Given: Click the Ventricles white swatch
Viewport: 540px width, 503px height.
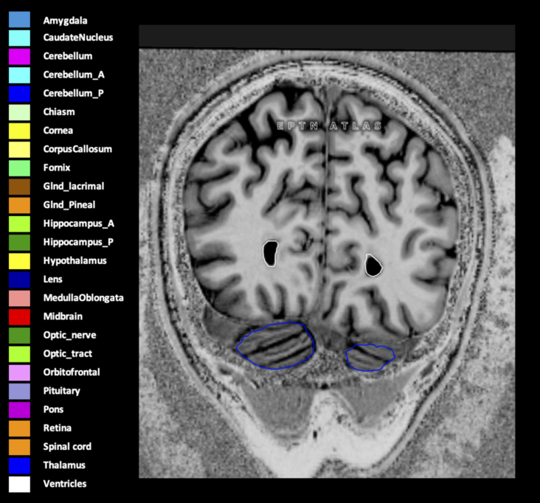Looking at the screenshot, I should pos(19,484).
